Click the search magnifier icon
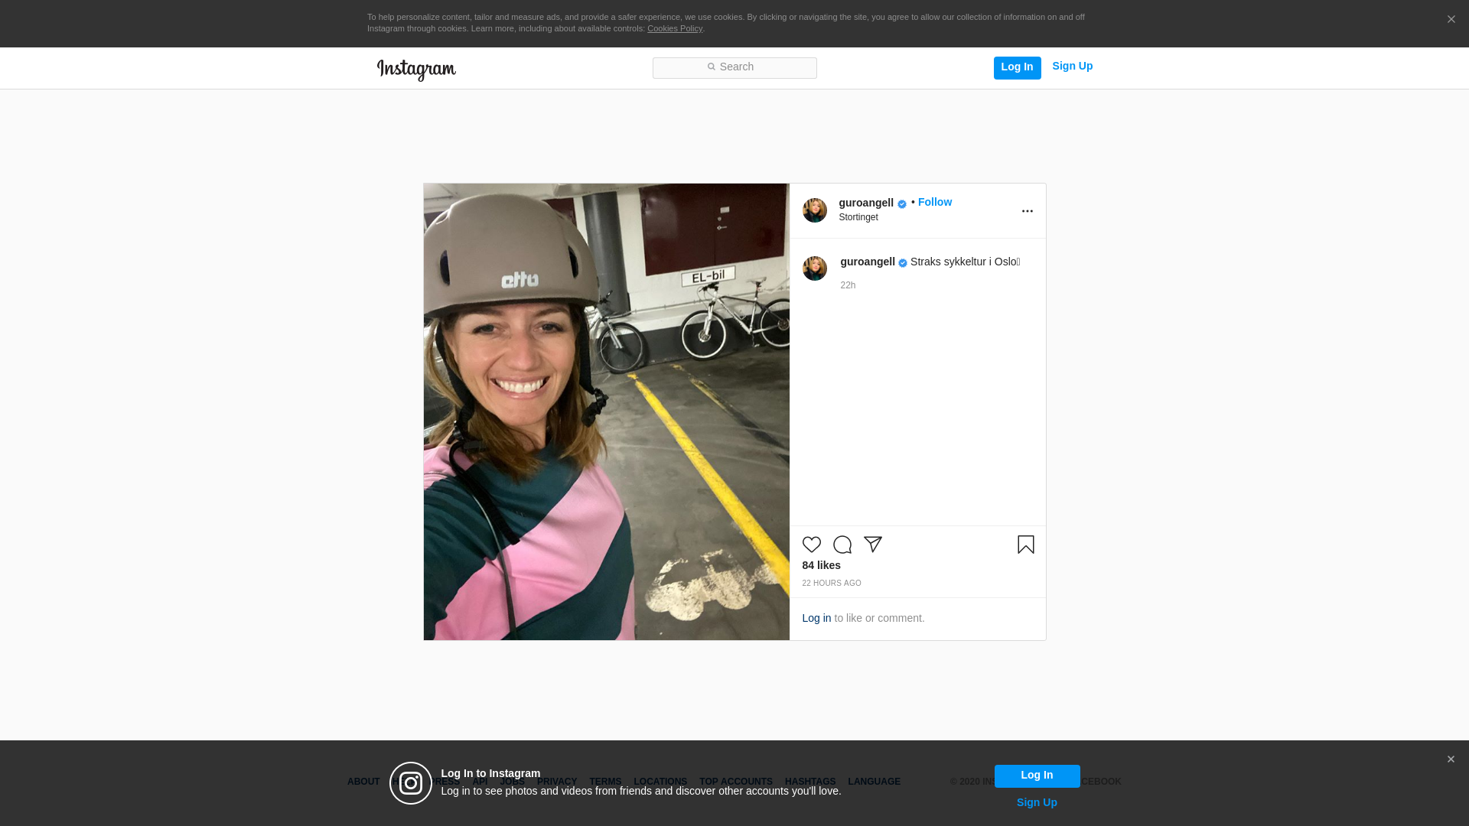1469x826 pixels. pyautogui.click(x=711, y=67)
